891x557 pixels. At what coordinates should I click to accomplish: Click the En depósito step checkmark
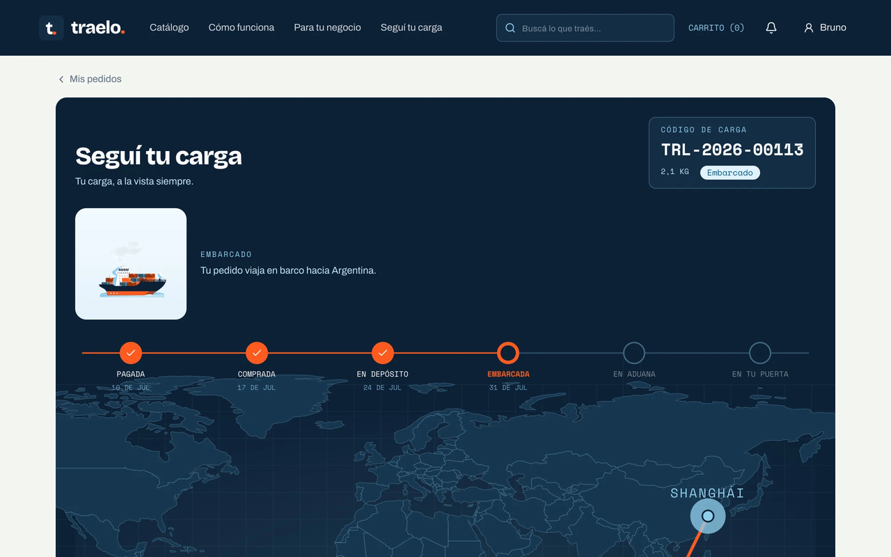click(383, 353)
